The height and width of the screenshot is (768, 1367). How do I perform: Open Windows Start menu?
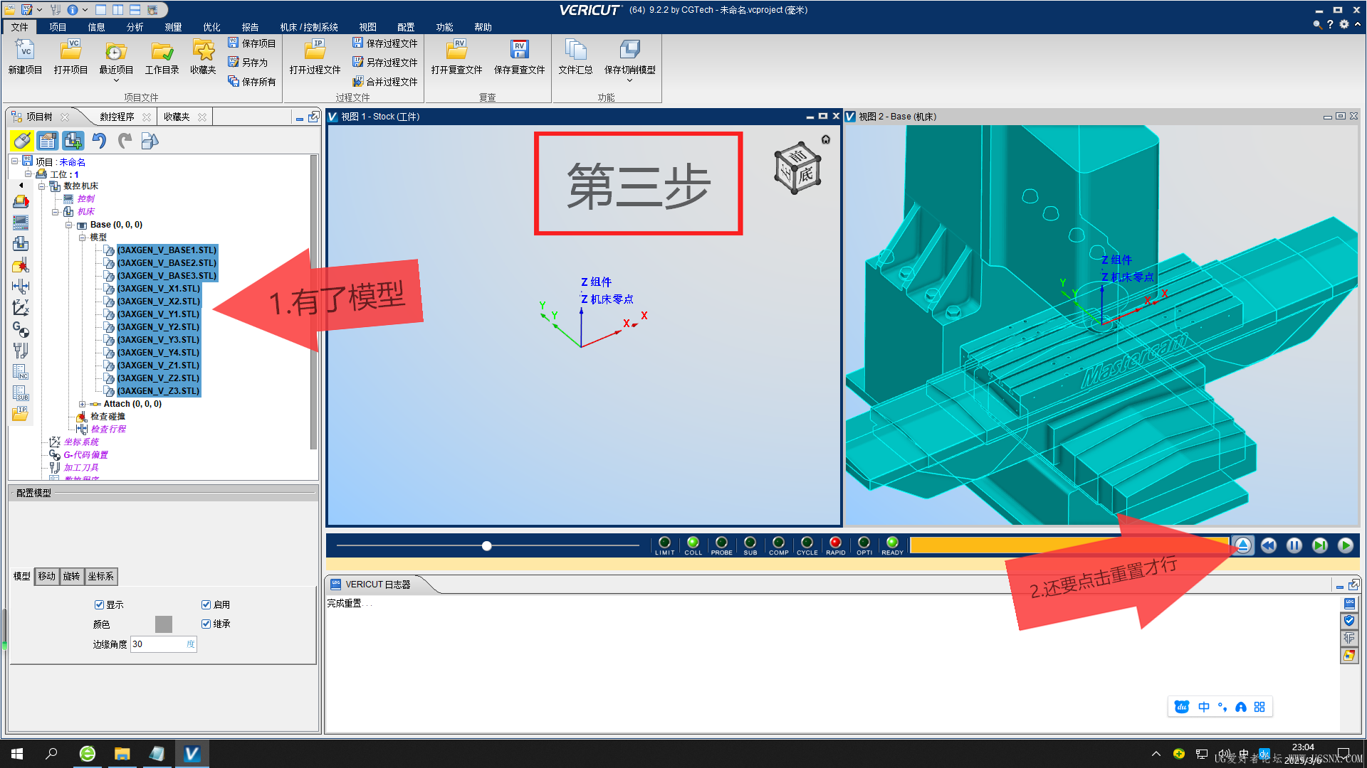[17, 754]
